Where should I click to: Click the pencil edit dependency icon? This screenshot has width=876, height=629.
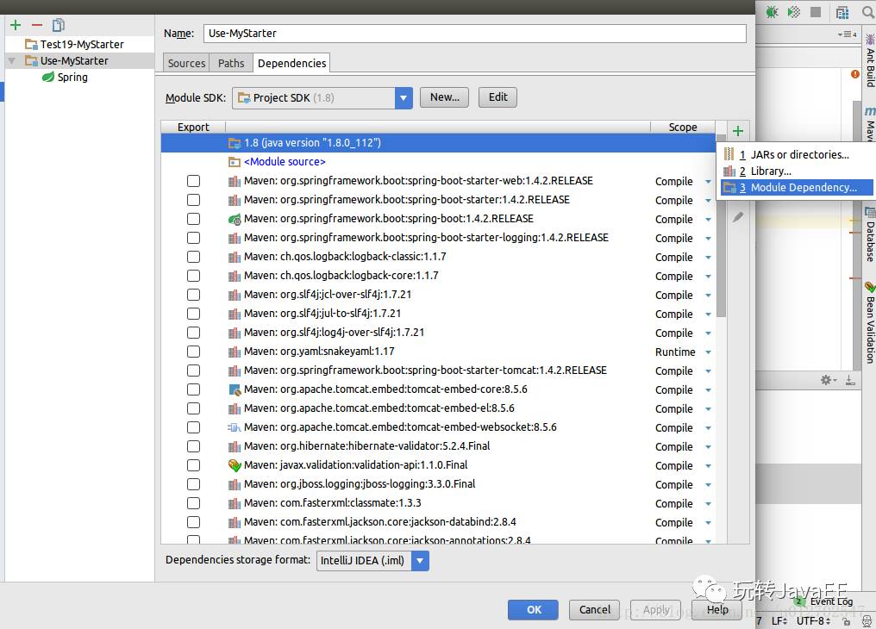738,218
